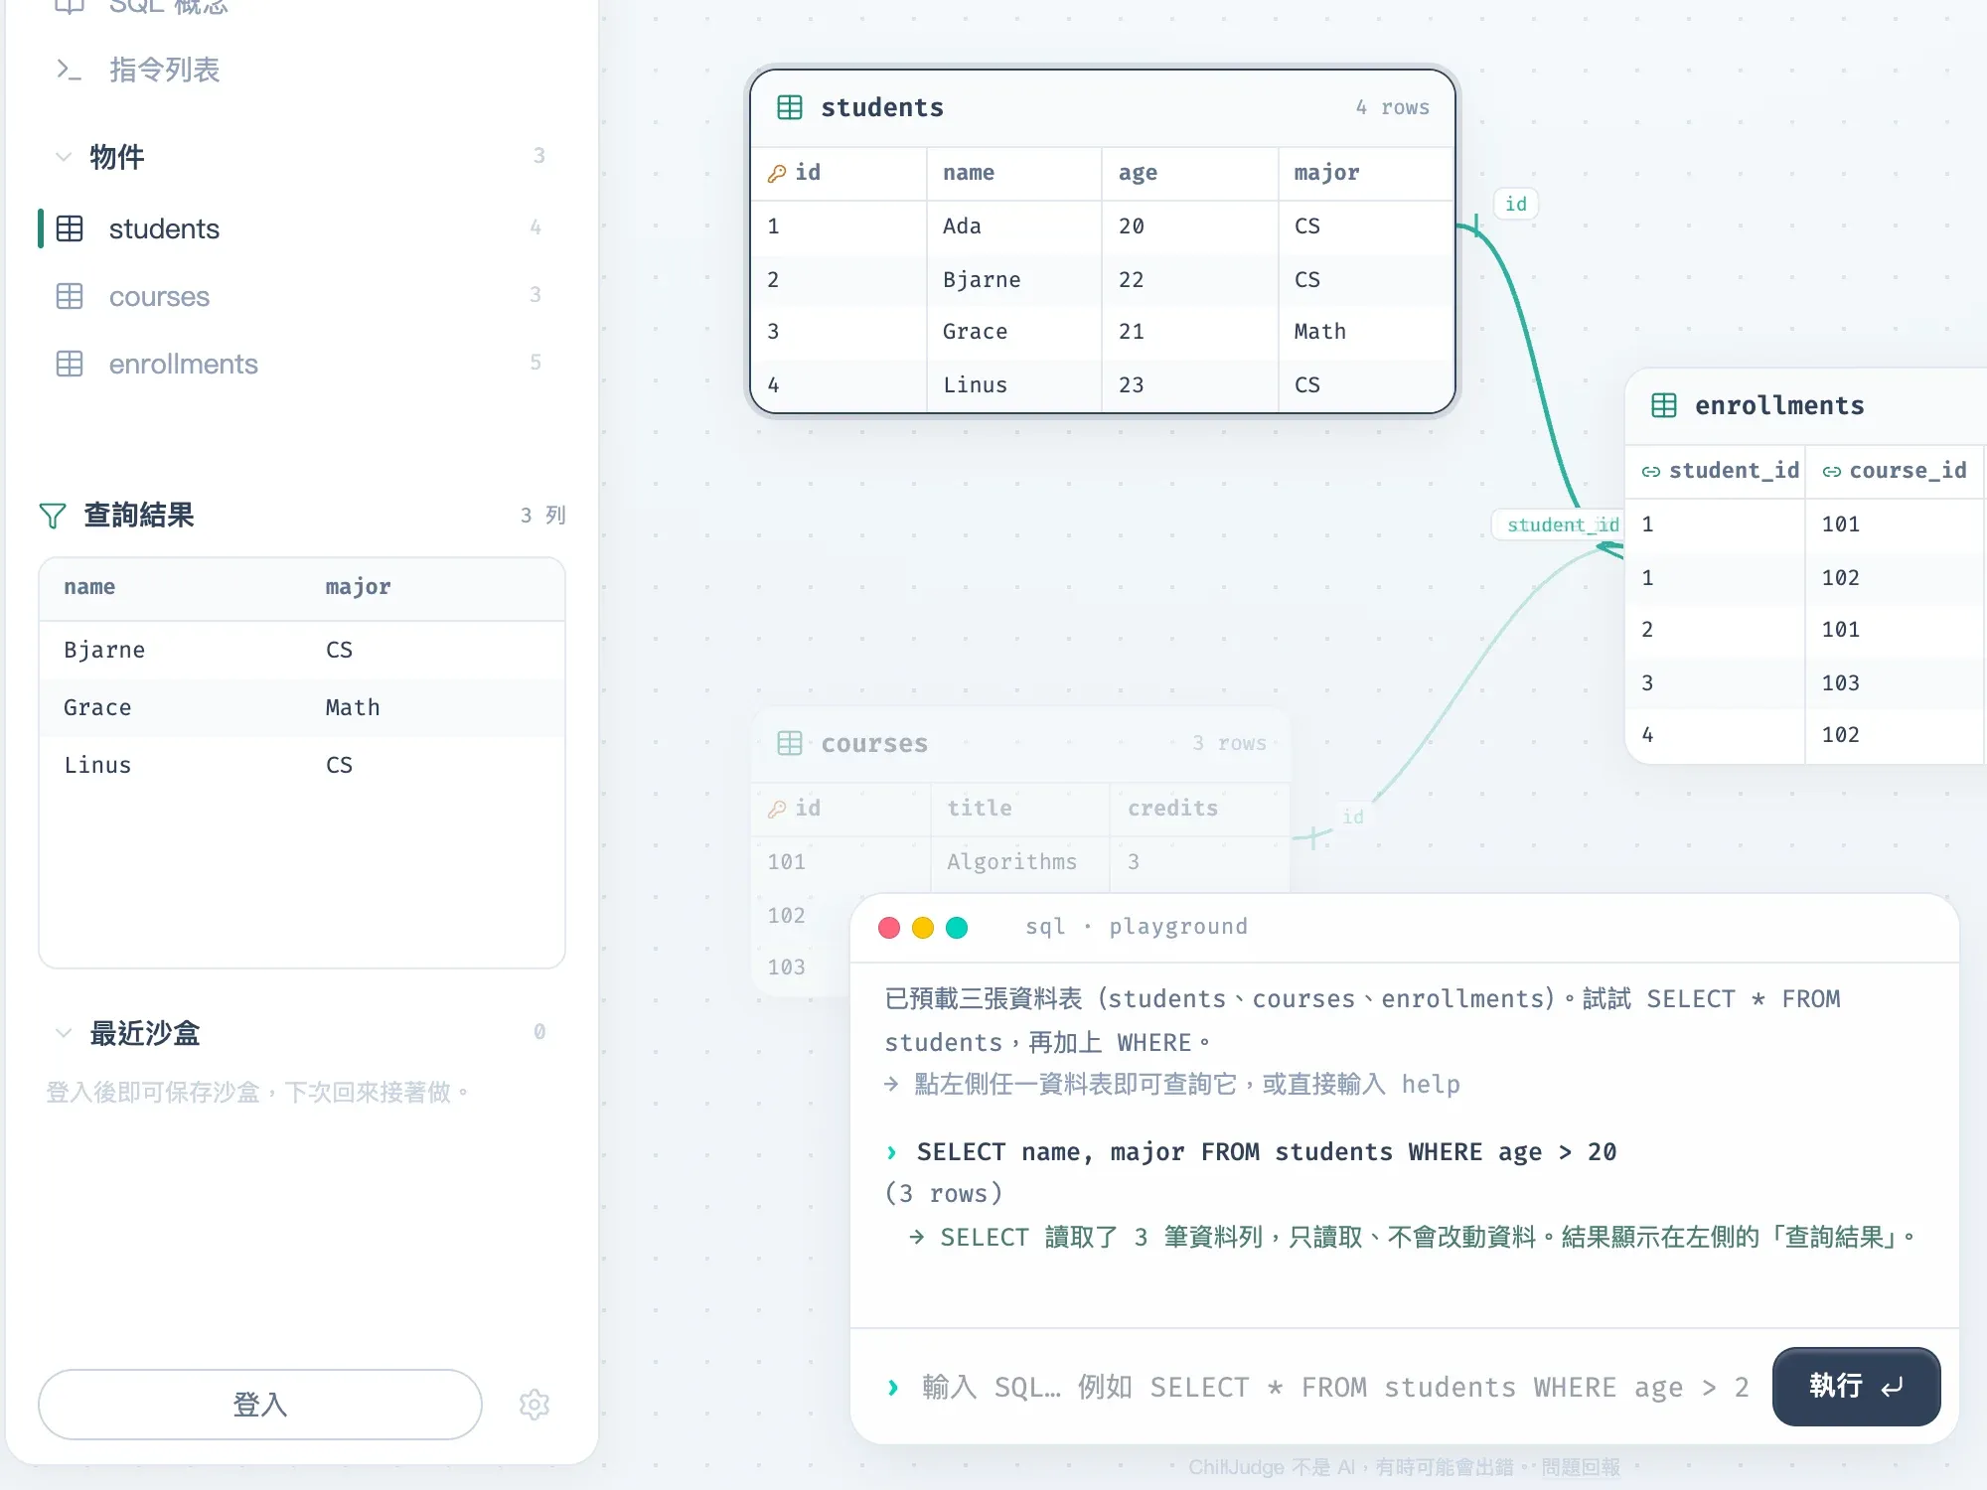Click the red dot in playground title bar

click(x=889, y=927)
